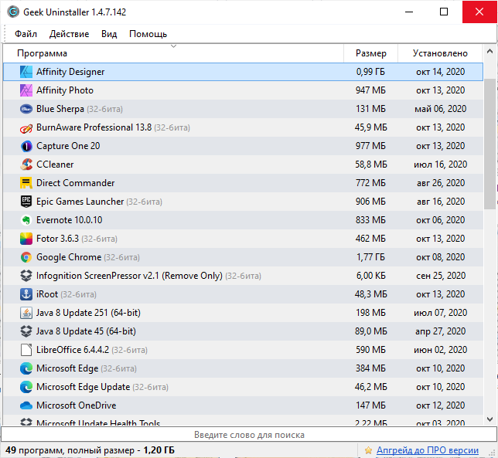Click the sort chevron above the Программа column
Screen dimensions: 498x458
(x=173, y=46)
